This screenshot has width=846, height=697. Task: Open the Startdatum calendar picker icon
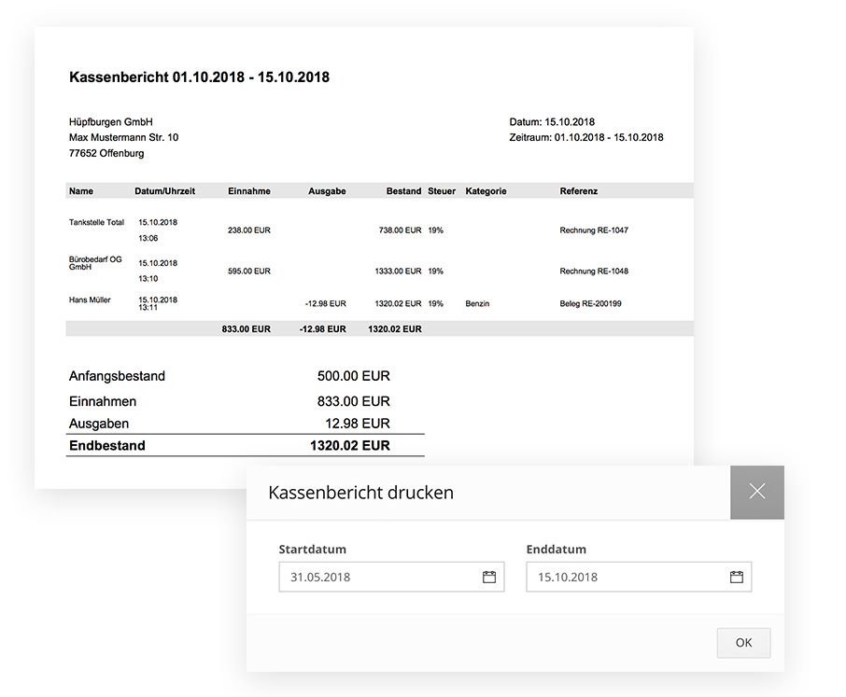[488, 577]
